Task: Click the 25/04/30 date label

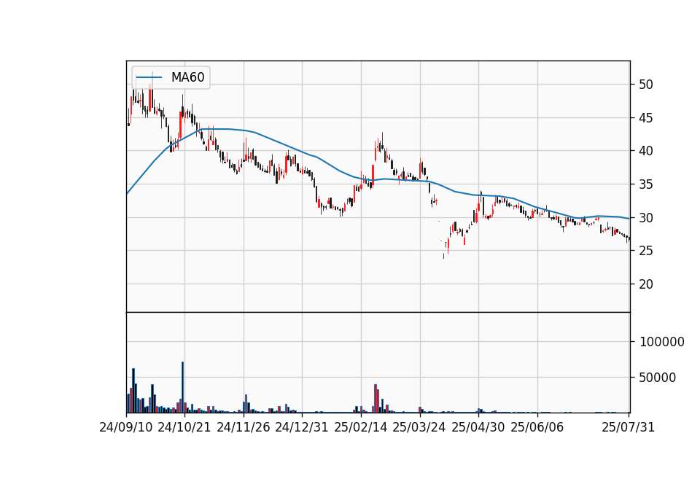Action: pyautogui.click(x=478, y=427)
